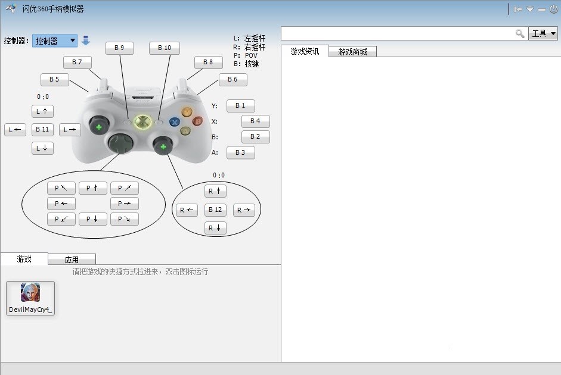This screenshot has width=561, height=375.
Task: Switch to the 应用 tab
Action: (x=72, y=260)
